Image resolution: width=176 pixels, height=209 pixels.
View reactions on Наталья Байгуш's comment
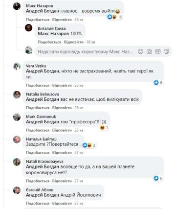pyautogui.click(x=89, y=145)
